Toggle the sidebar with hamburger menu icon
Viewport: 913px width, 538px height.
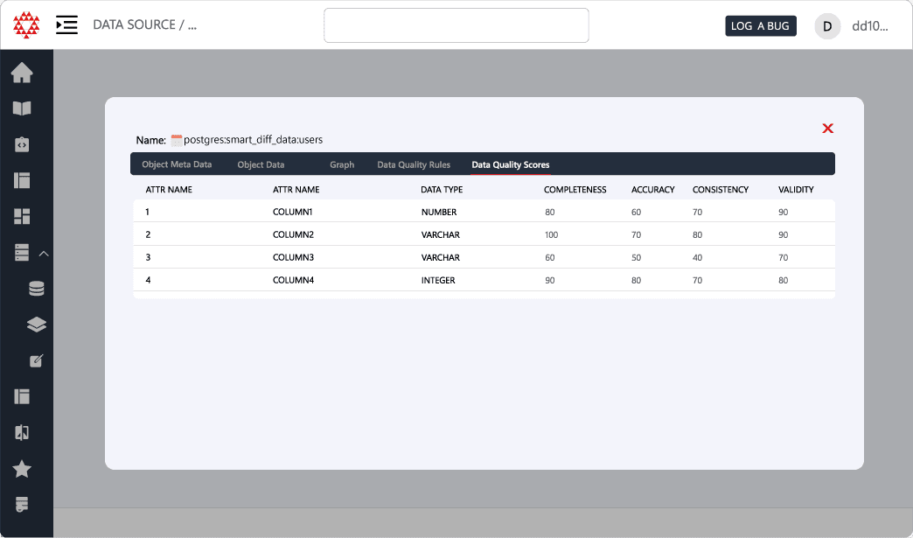click(x=66, y=25)
